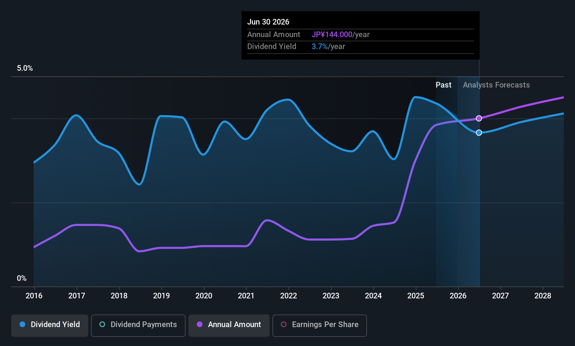This screenshot has height=346, width=575.
Task: Click the 2025 x-axis label
Action: 416,296
